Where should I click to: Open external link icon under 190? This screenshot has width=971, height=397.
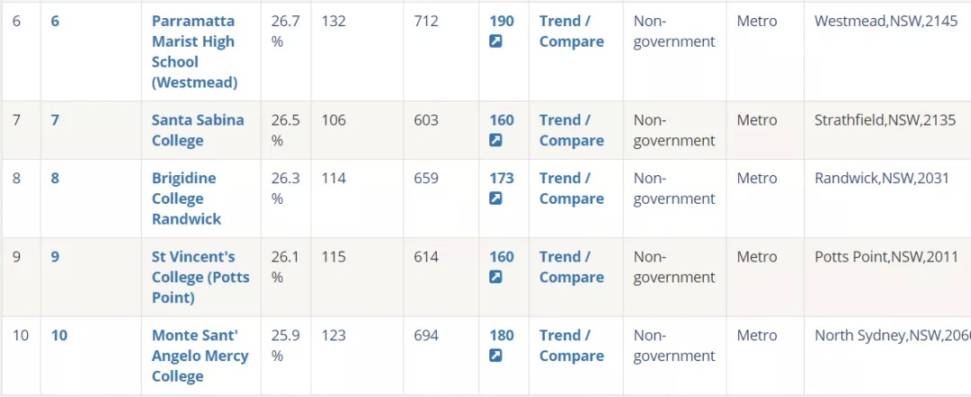pos(495,41)
